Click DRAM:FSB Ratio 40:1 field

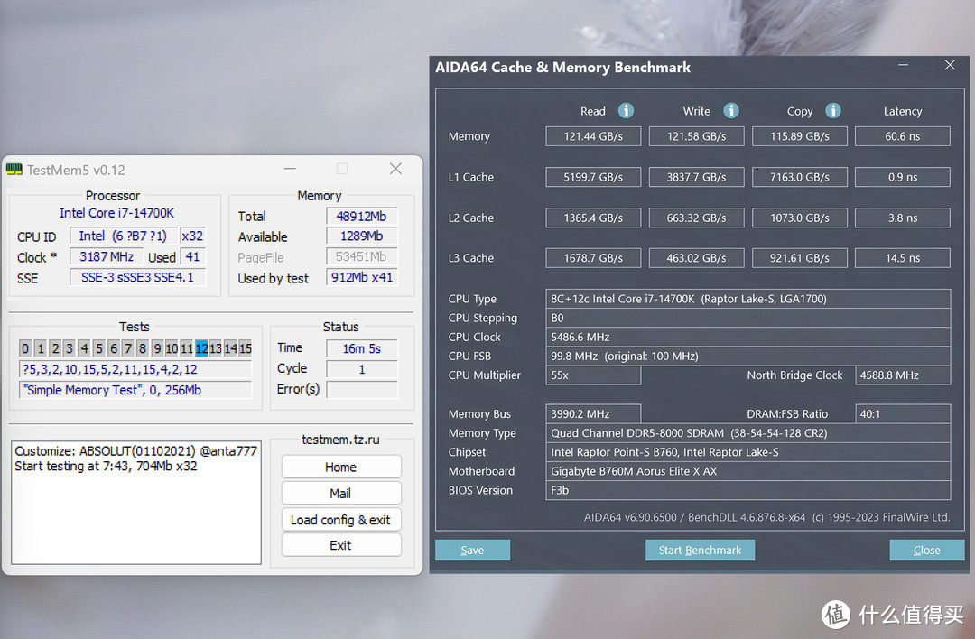click(x=903, y=414)
